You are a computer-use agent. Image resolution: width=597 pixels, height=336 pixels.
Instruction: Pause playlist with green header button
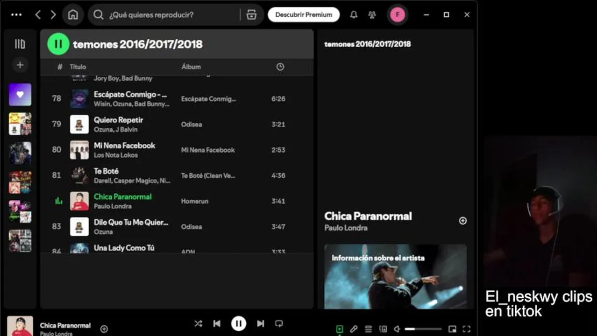(58, 44)
